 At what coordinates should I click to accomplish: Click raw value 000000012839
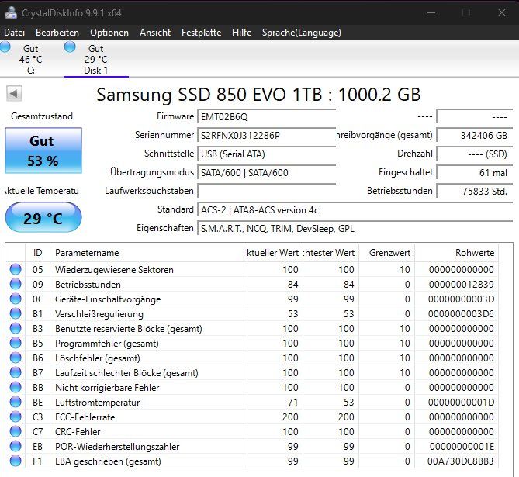[462, 285]
